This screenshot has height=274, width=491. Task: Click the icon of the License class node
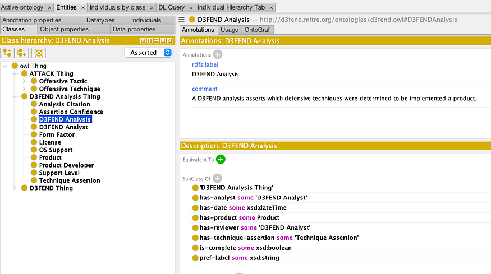click(x=34, y=142)
